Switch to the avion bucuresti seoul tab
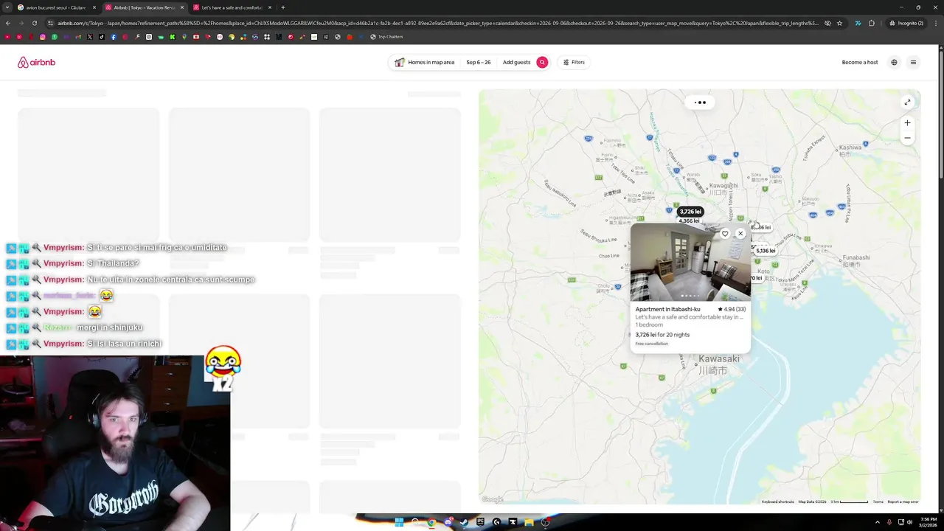944x531 pixels. click(x=55, y=7)
